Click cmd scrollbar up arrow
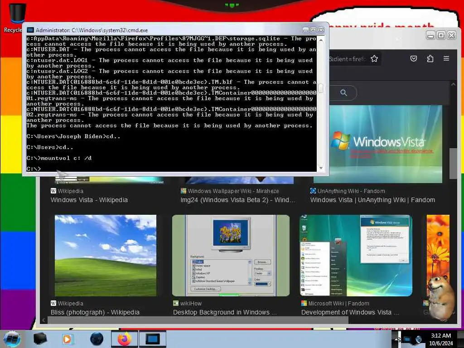Viewport: 464px width, 348px height. point(321,40)
